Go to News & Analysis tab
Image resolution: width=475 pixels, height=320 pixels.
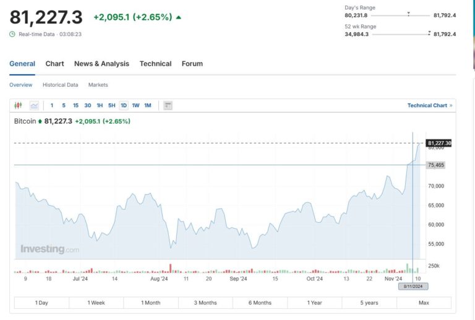pyautogui.click(x=101, y=64)
